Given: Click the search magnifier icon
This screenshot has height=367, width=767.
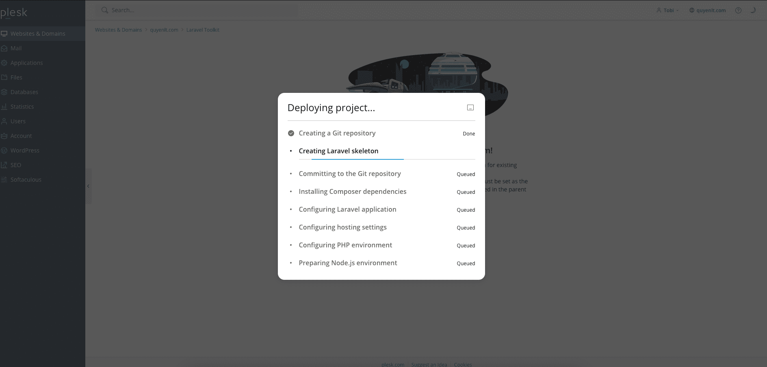Looking at the screenshot, I should tap(104, 10).
